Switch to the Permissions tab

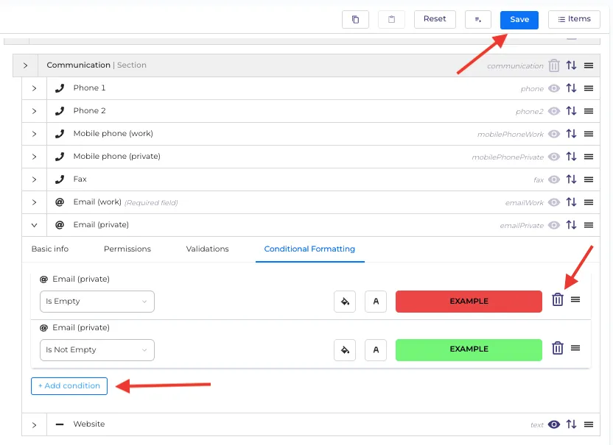click(x=127, y=249)
